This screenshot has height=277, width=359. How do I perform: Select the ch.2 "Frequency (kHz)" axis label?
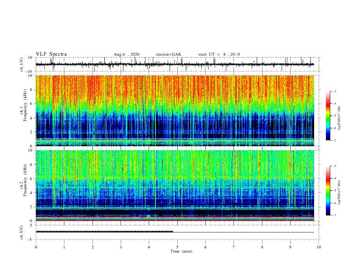pos(25,180)
